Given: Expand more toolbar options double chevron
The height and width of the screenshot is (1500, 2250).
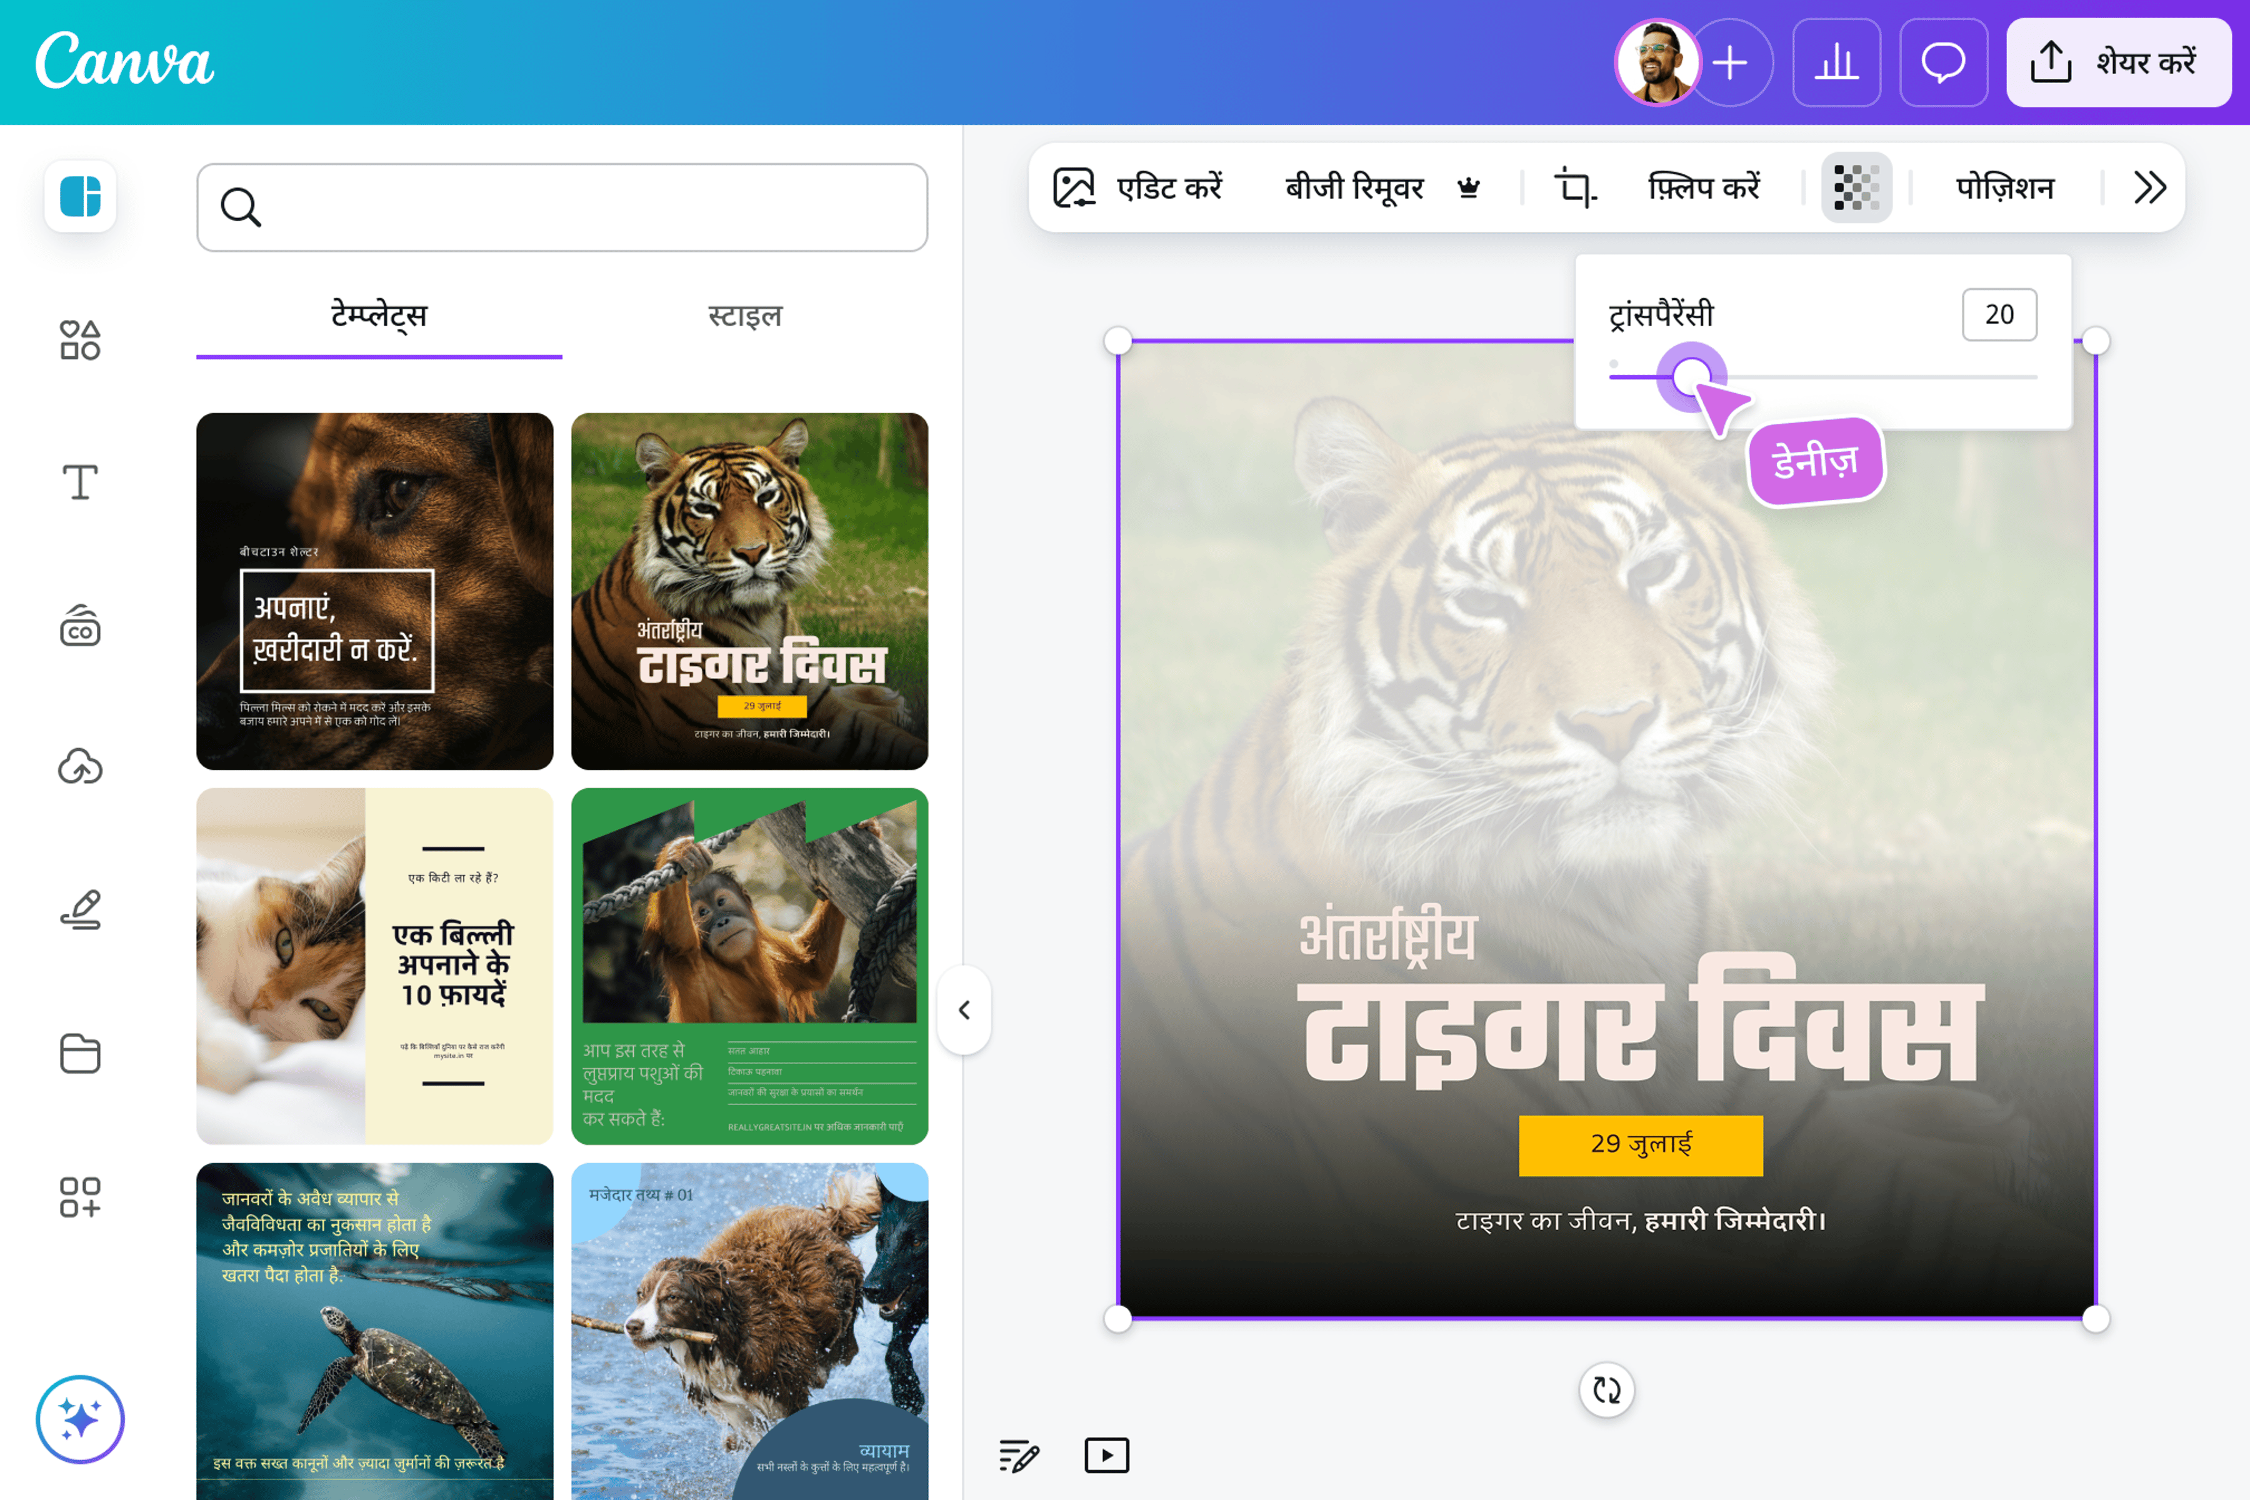Looking at the screenshot, I should coord(2149,187).
